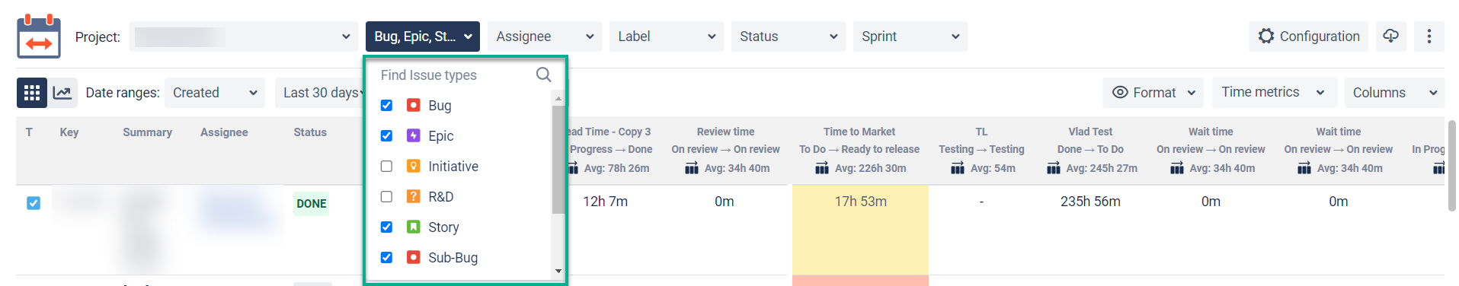The height and width of the screenshot is (286, 1459).
Task: Click the cloud download export icon
Action: pos(1391,37)
